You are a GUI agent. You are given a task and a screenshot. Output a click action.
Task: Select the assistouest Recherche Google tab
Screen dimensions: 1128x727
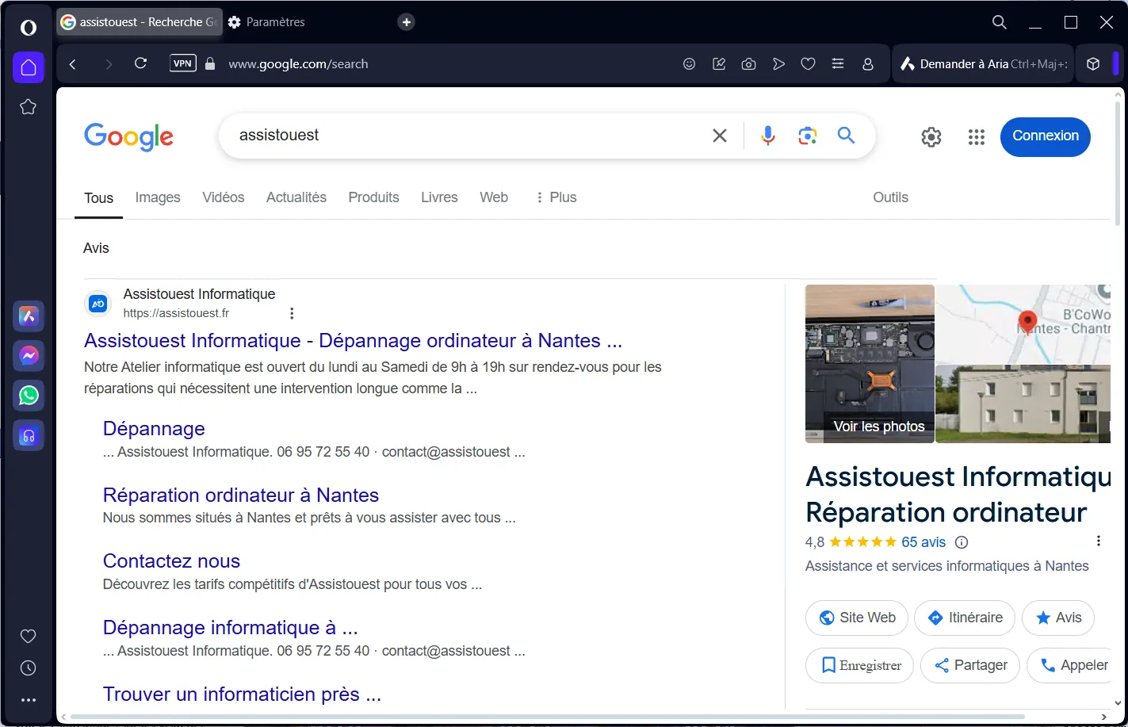tap(138, 22)
